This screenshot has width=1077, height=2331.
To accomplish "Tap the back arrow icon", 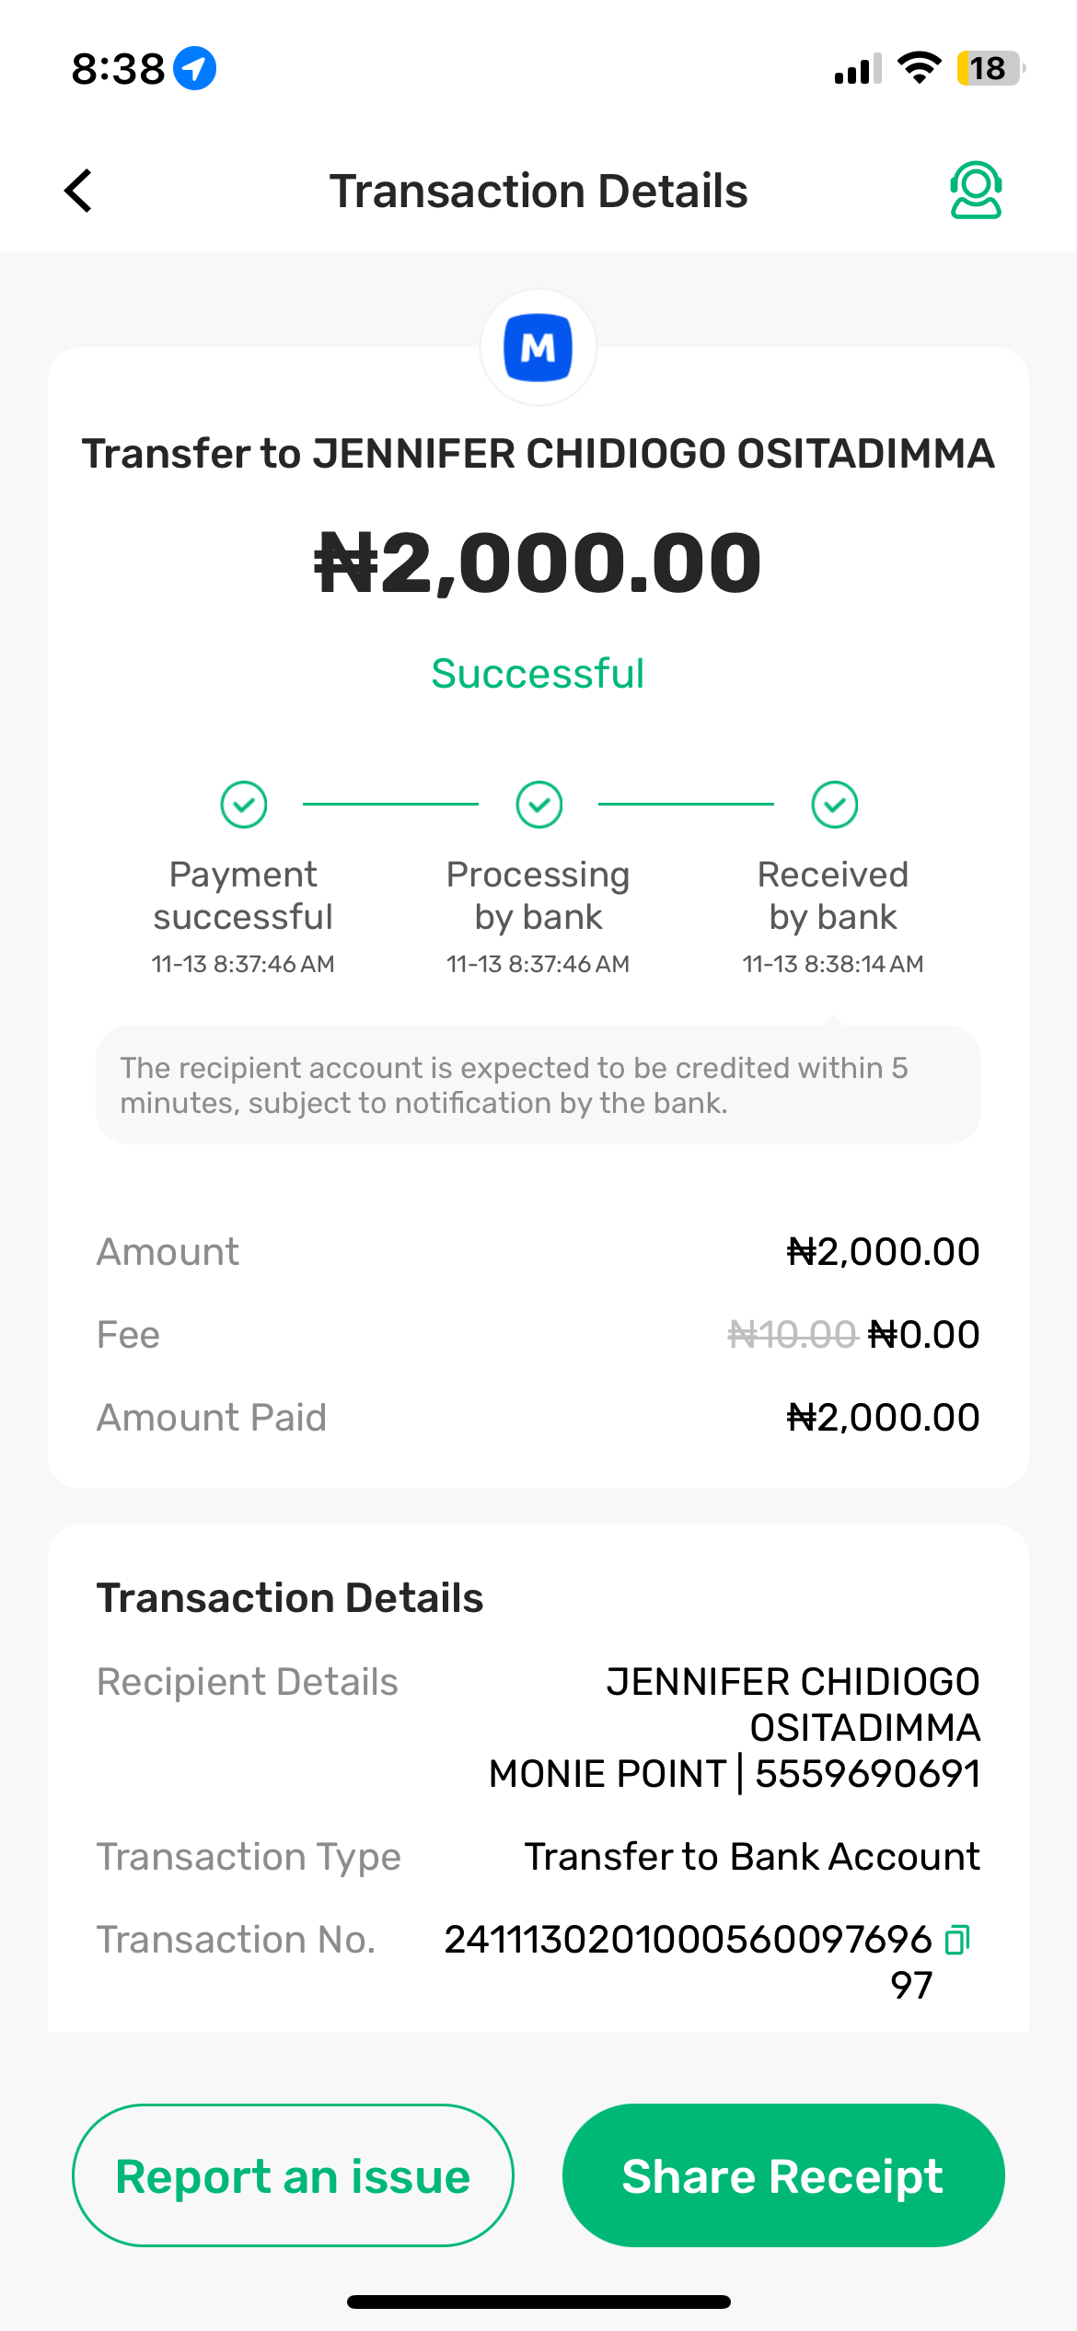I will (x=79, y=191).
